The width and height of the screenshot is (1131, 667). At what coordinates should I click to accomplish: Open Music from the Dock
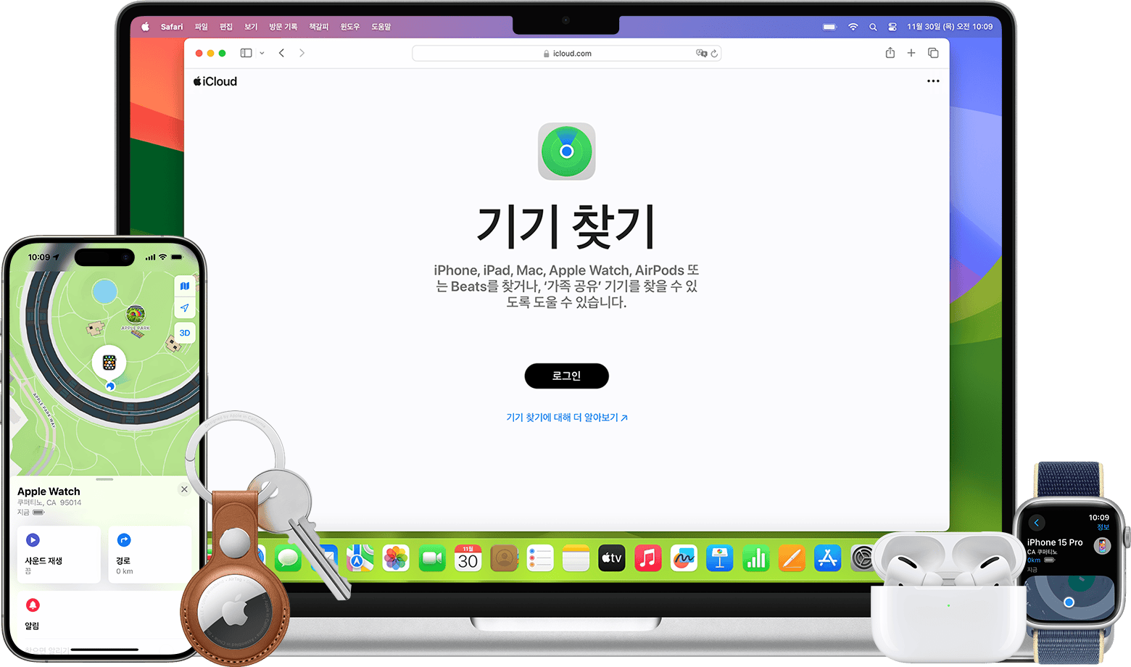[648, 558]
